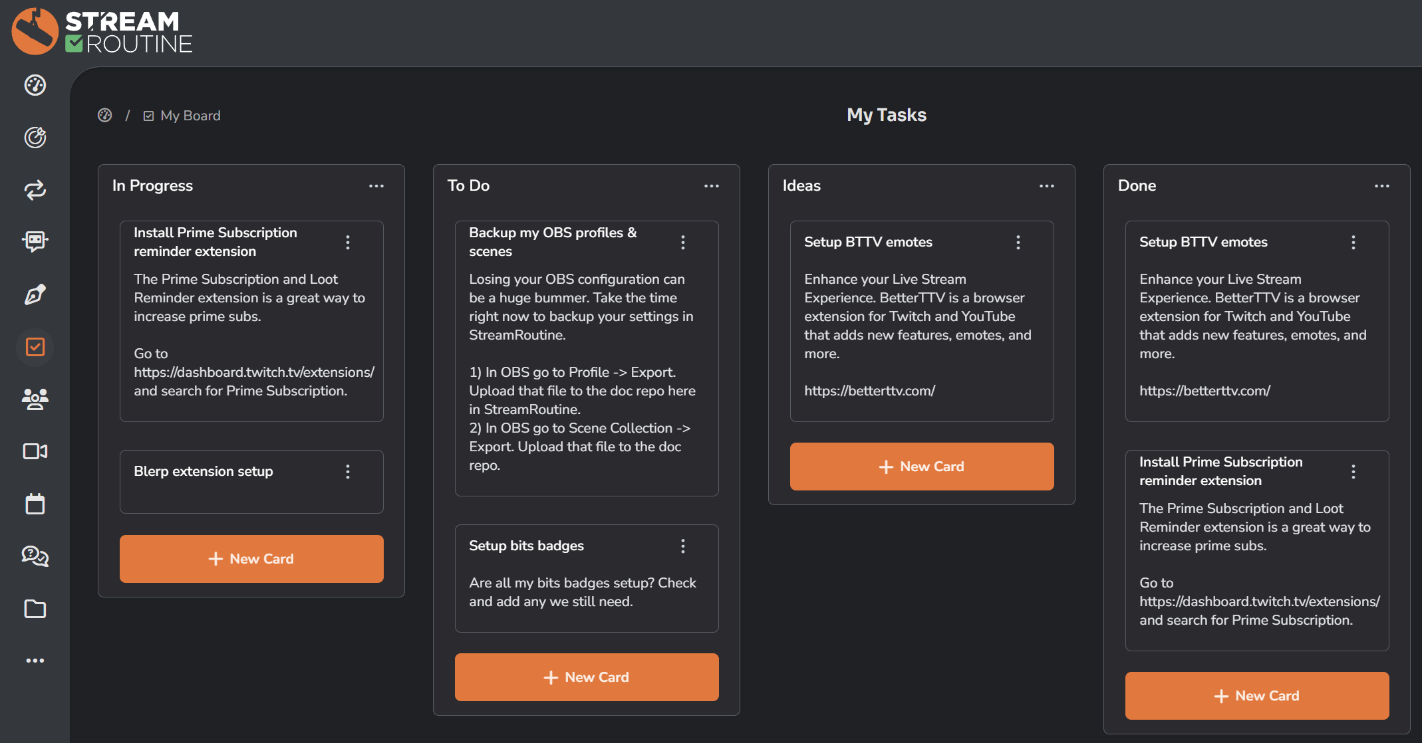Viewport: 1422px width, 743px height.
Task: Add New Card in Ideas column
Action: tap(922, 467)
